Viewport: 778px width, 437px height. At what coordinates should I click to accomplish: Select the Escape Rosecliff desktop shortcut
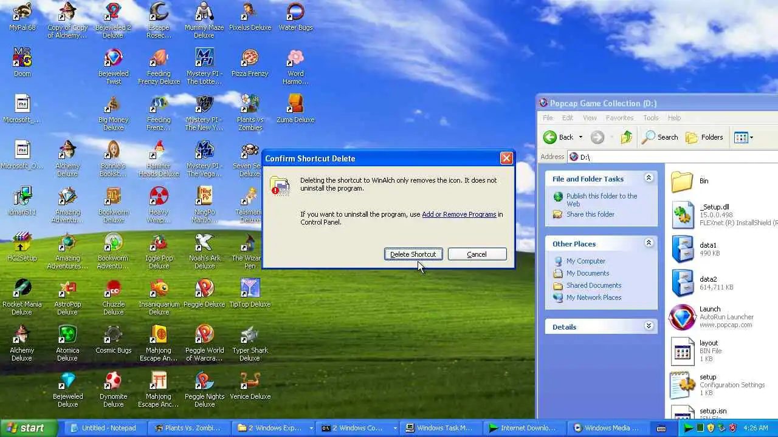click(159, 21)
